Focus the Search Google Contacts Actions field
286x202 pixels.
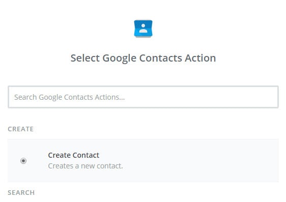coord(143,97)
